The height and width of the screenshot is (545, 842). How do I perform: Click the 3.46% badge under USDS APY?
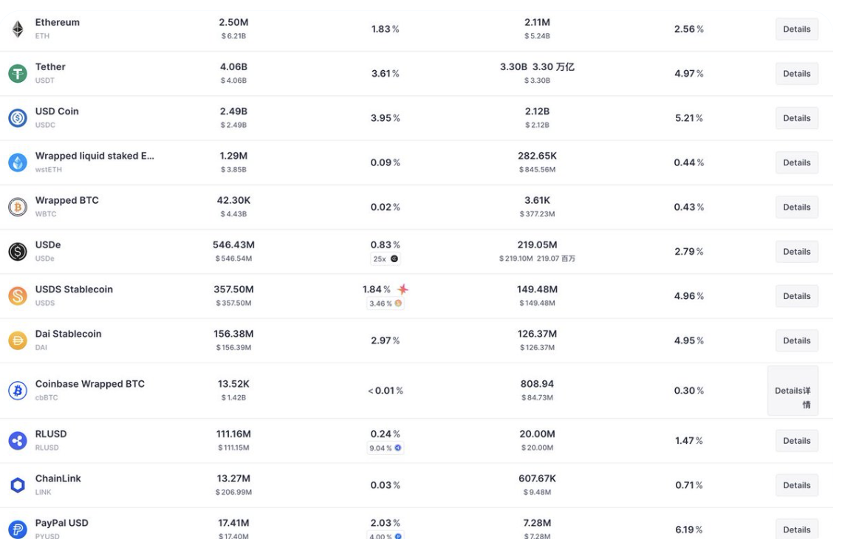click(x=385, y=304)
